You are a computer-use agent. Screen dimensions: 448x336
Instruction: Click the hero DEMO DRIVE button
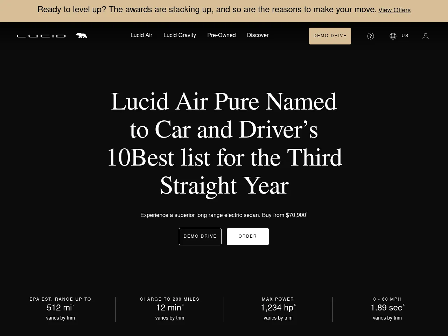[x=200, y=236]
